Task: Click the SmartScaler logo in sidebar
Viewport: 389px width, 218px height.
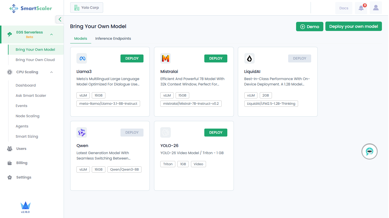Action: [31, 8]
